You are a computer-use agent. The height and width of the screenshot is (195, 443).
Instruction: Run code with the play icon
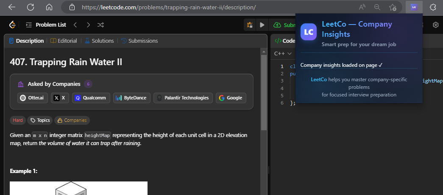point(262,25)
